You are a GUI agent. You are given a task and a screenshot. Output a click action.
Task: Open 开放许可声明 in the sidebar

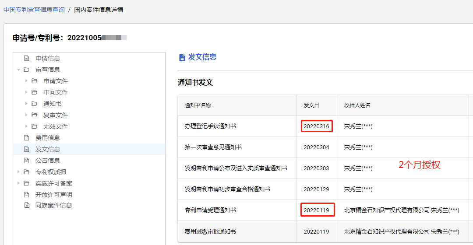click(54, 195)
